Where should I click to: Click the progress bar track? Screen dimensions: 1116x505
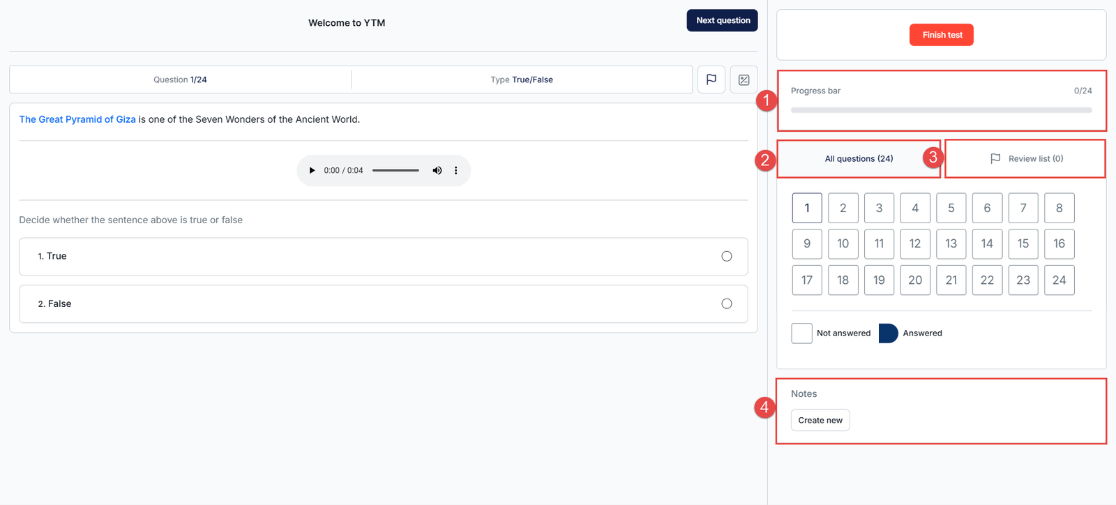click(941, 110)
